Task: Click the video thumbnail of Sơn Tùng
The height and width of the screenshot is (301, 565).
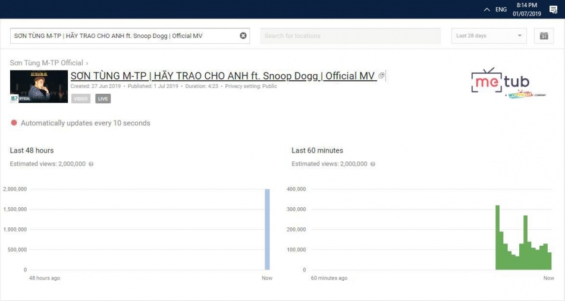Action: 39,87
